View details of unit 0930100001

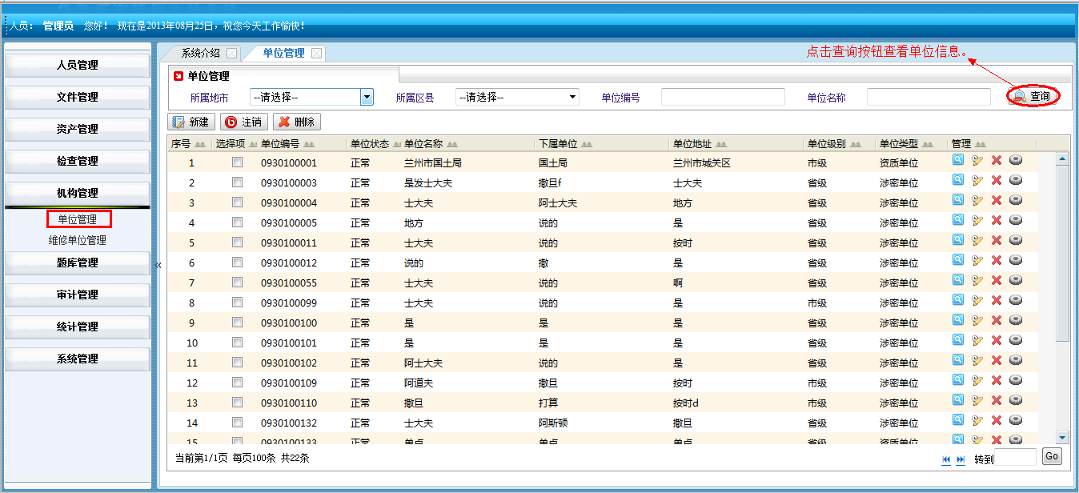[958, 159]
